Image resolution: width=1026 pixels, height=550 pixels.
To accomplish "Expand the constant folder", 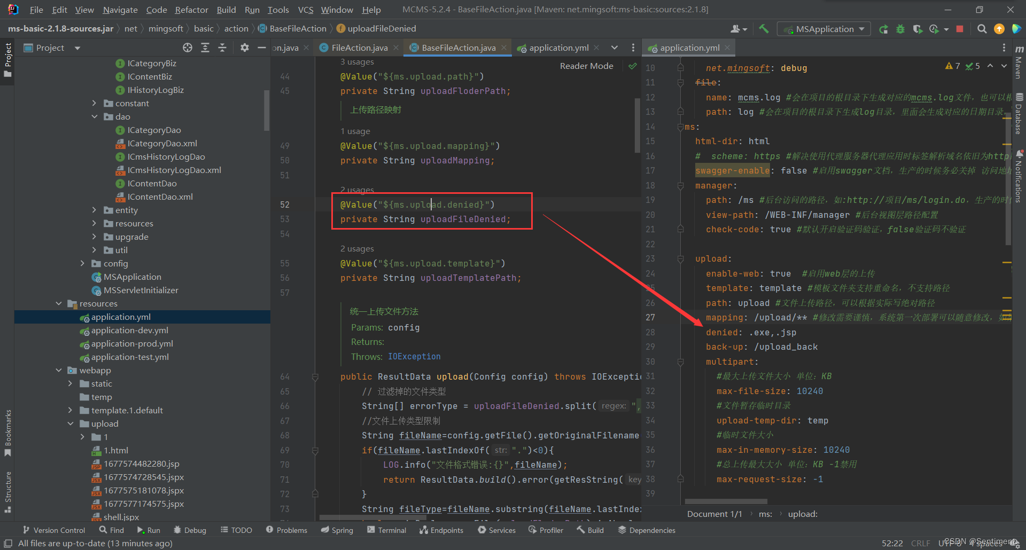I will (x=95, y=103).
